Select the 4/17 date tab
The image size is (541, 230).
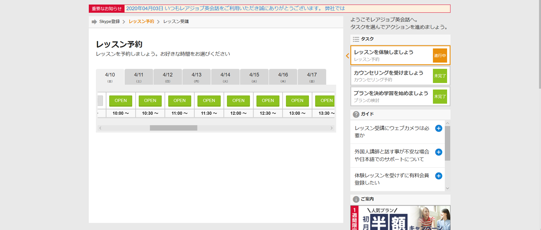312,77
